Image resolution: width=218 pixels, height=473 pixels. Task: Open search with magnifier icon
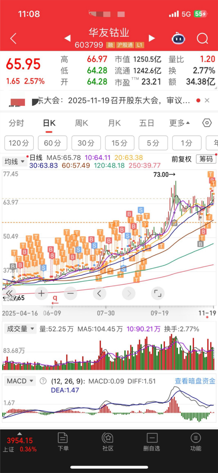(202, 38)
